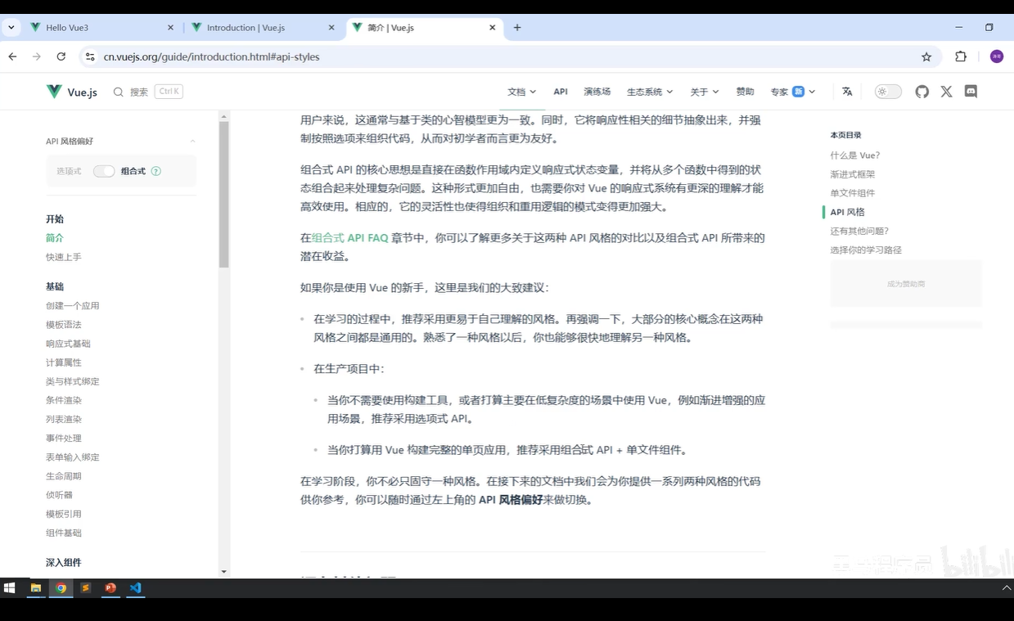Jump to 选择你的学习路径 in outline
The width and height of the screenshot is (1014, 621).
(x=866, y=250)
